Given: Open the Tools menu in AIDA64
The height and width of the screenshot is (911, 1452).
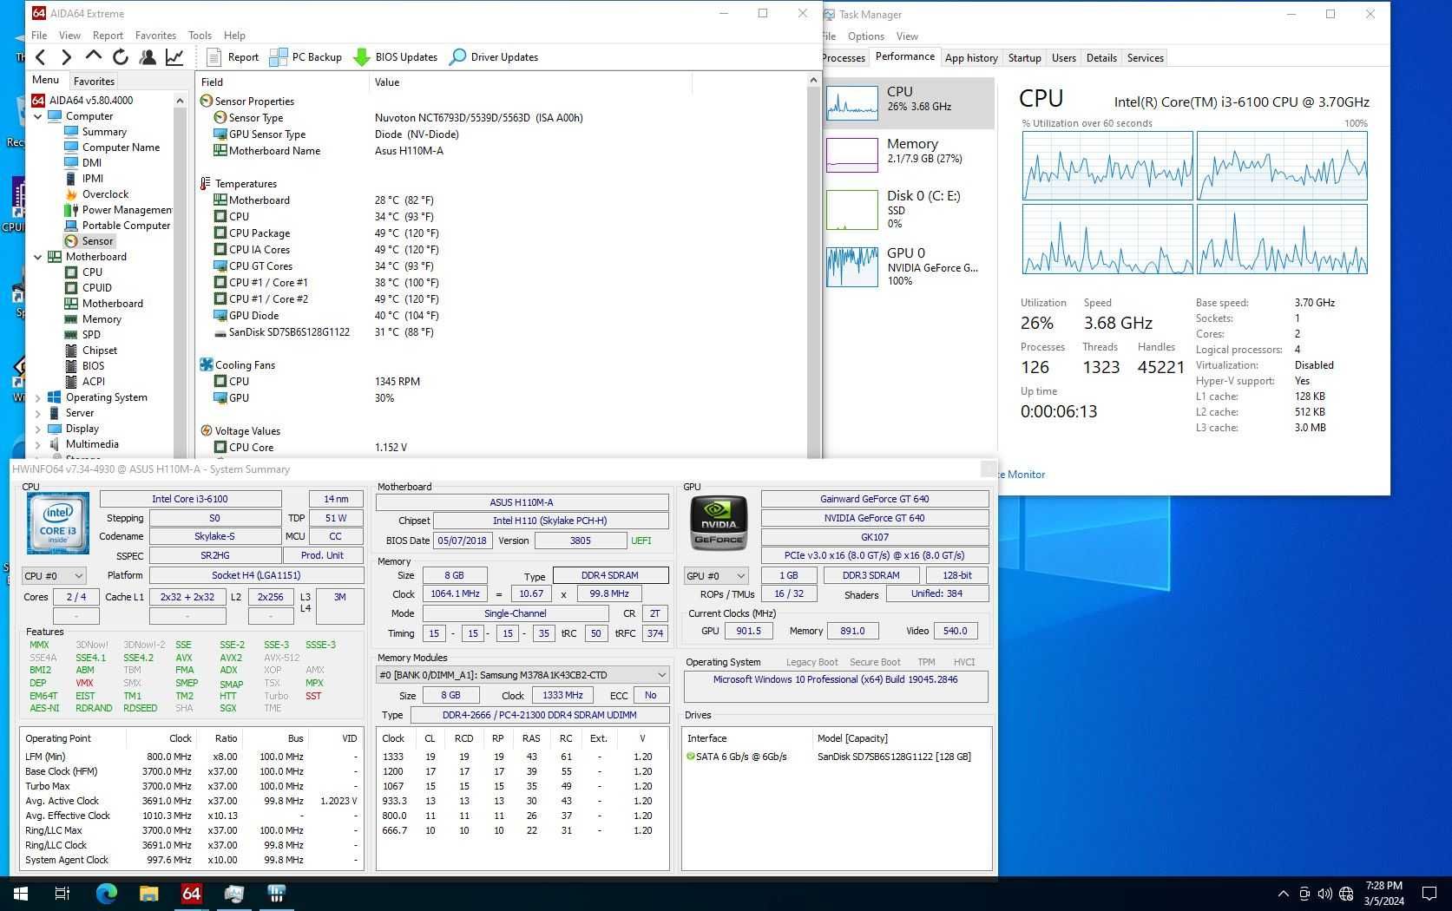Looking at the screenshot, I should pos(200,36).
